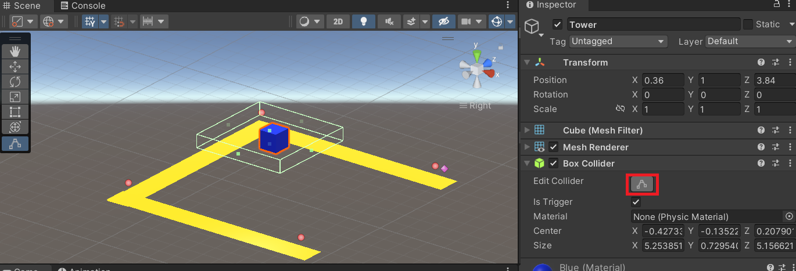The image size is (796, 271).
Task: Open the snap increment dropdown arrow
Action: click(x=162, y=21)
